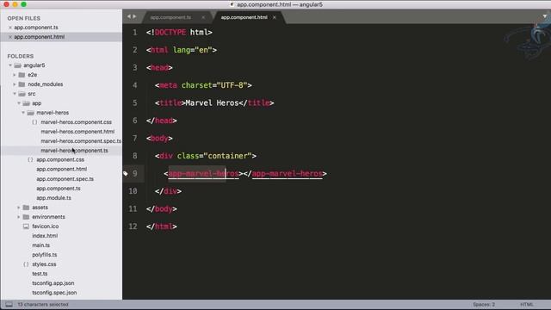Click the src folder icon
This screenshot has width=551, height=310.
[22, 94]
